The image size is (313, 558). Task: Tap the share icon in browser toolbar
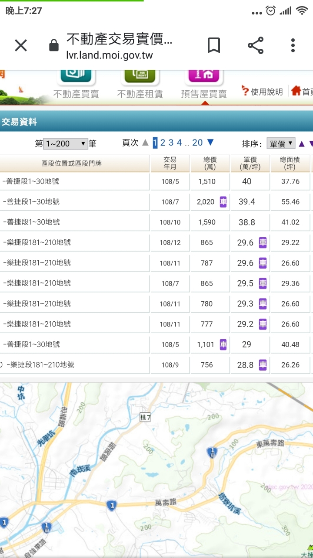(x=256, y=45)
